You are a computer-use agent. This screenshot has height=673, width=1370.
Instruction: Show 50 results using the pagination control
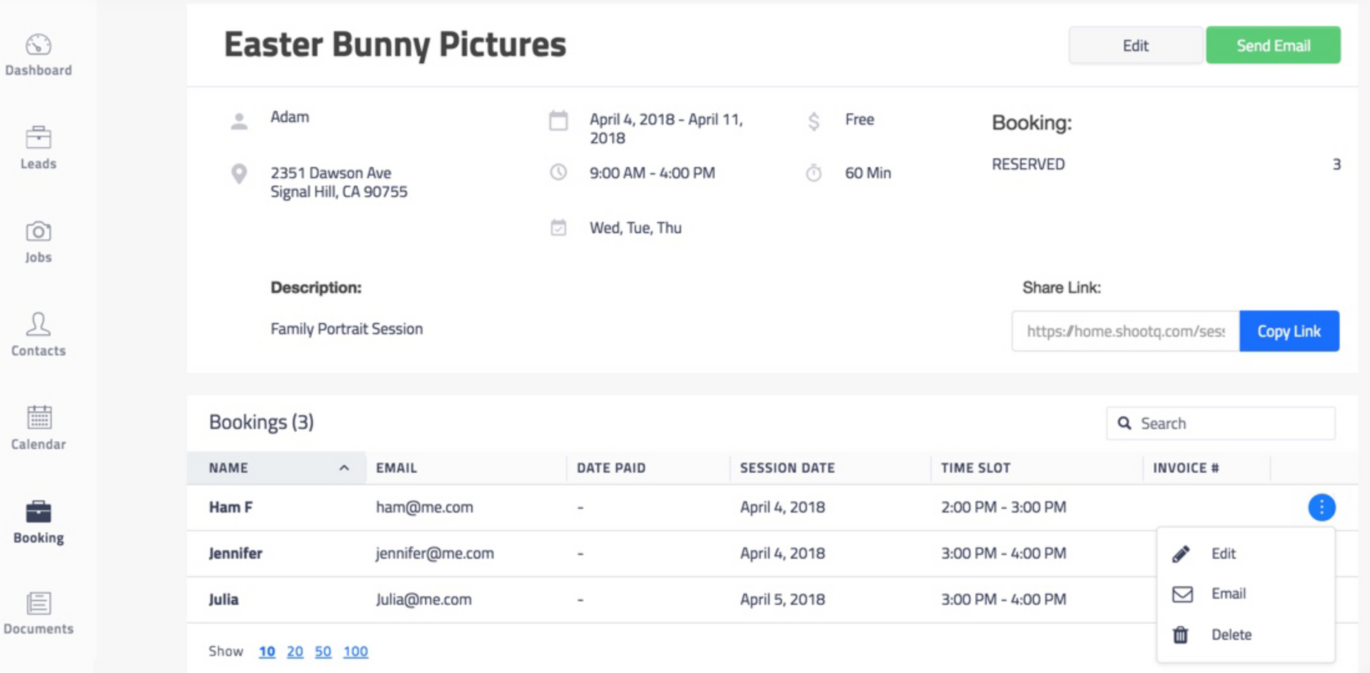pos(323,651)
